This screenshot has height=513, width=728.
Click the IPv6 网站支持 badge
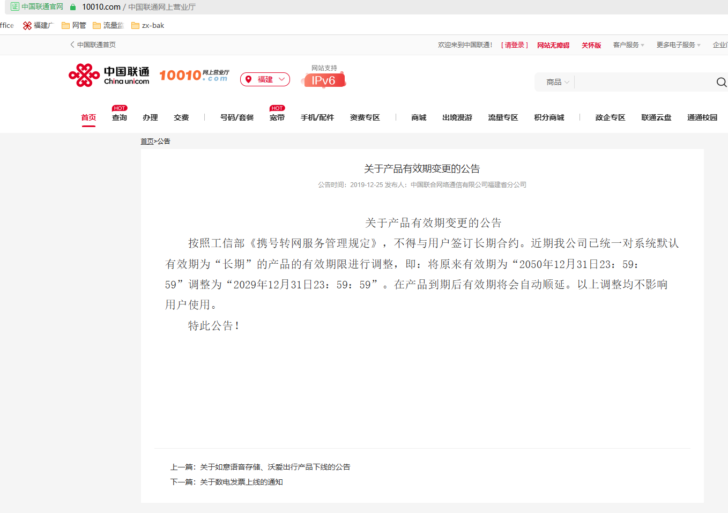coord(324,79)
